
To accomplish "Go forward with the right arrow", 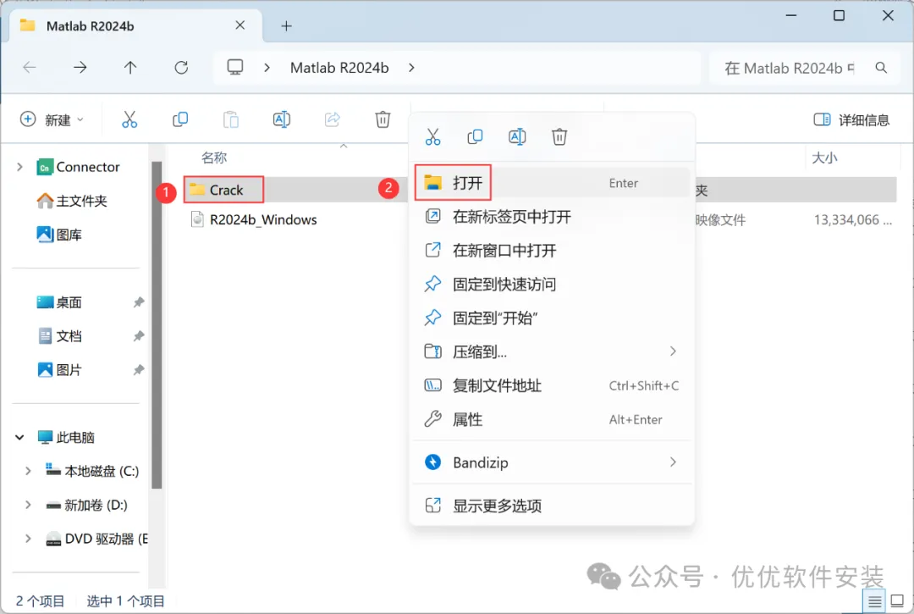I will click(x=80, y=68).
